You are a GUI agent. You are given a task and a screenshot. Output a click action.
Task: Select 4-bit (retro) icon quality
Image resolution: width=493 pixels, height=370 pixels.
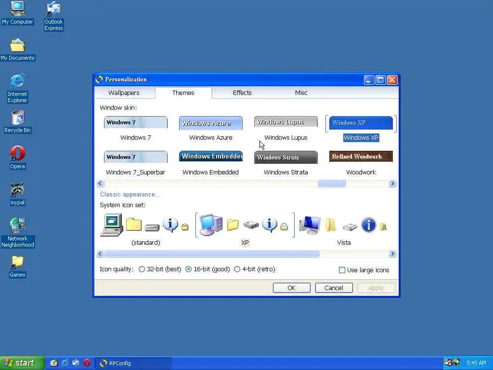tap(255, 269)
